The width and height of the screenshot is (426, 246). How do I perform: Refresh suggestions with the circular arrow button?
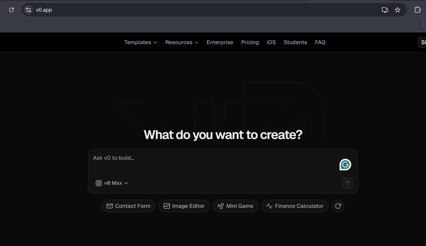[x=338, y=206]
